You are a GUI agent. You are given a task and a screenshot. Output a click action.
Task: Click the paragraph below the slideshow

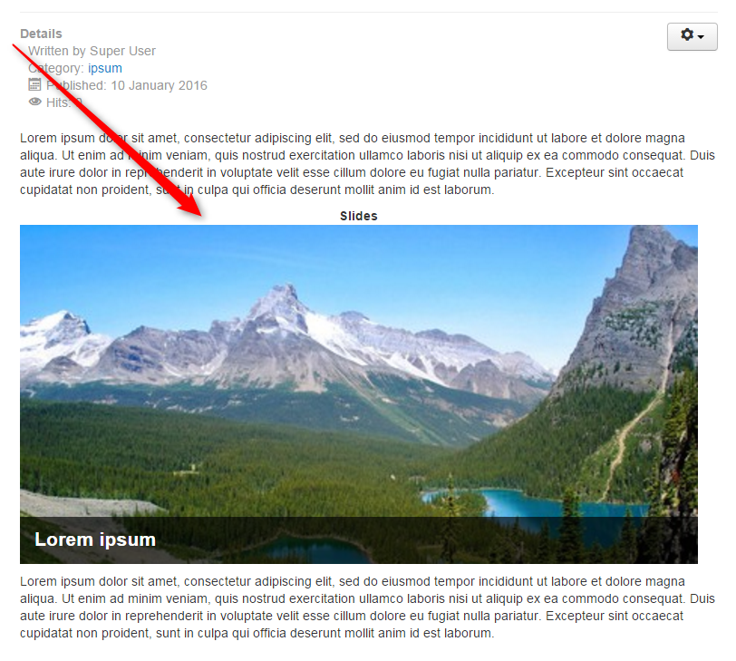367,607
